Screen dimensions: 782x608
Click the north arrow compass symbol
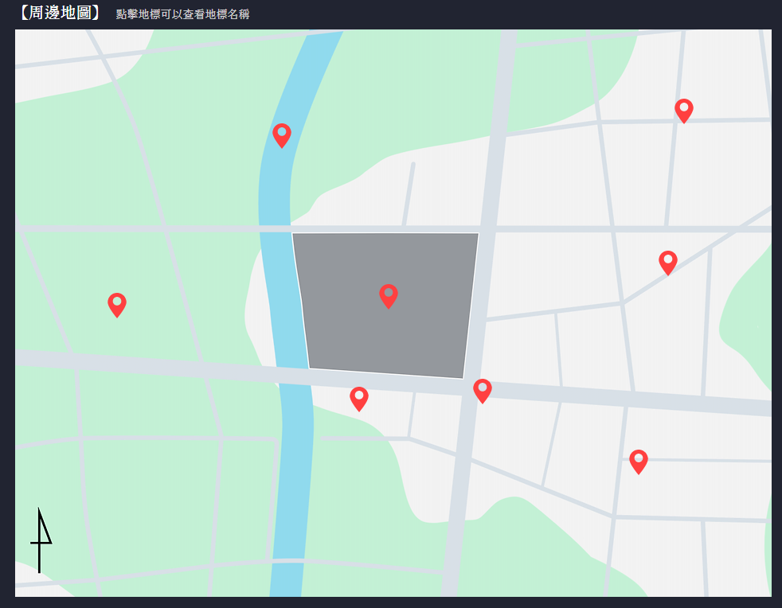point(41,540)
